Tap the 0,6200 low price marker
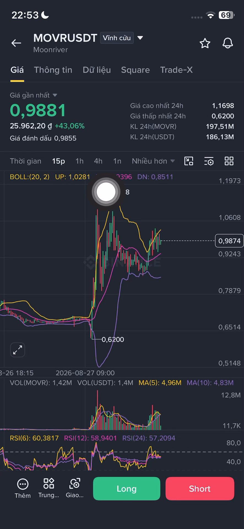 point(113,339)
